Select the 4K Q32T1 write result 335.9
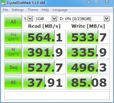114x103 pixels. (x=88, y=52)
